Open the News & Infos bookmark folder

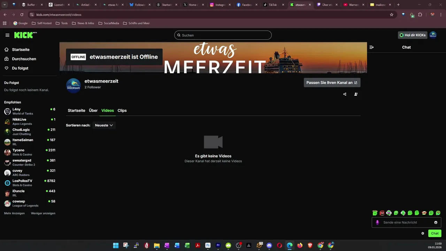click(x=83, y=23)
